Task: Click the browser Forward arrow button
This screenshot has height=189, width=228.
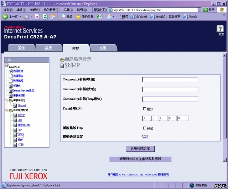Action: (x=26, y=17)
